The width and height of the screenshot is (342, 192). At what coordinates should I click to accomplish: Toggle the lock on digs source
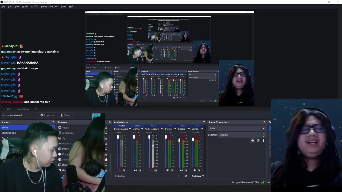point(106,138)
